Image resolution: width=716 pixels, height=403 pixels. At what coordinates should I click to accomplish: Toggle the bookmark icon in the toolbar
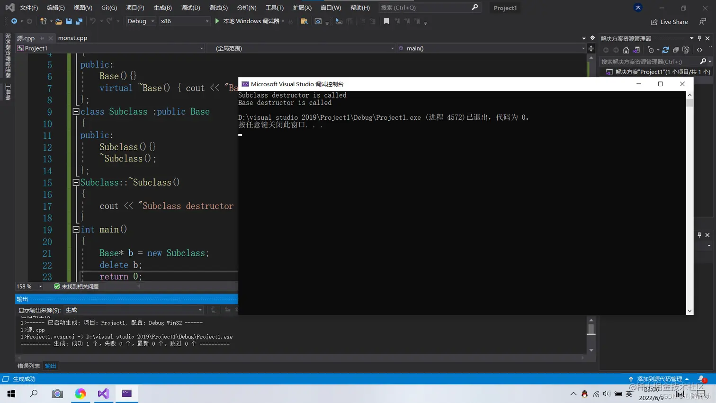pyautogui.click(x=386, y=21)
